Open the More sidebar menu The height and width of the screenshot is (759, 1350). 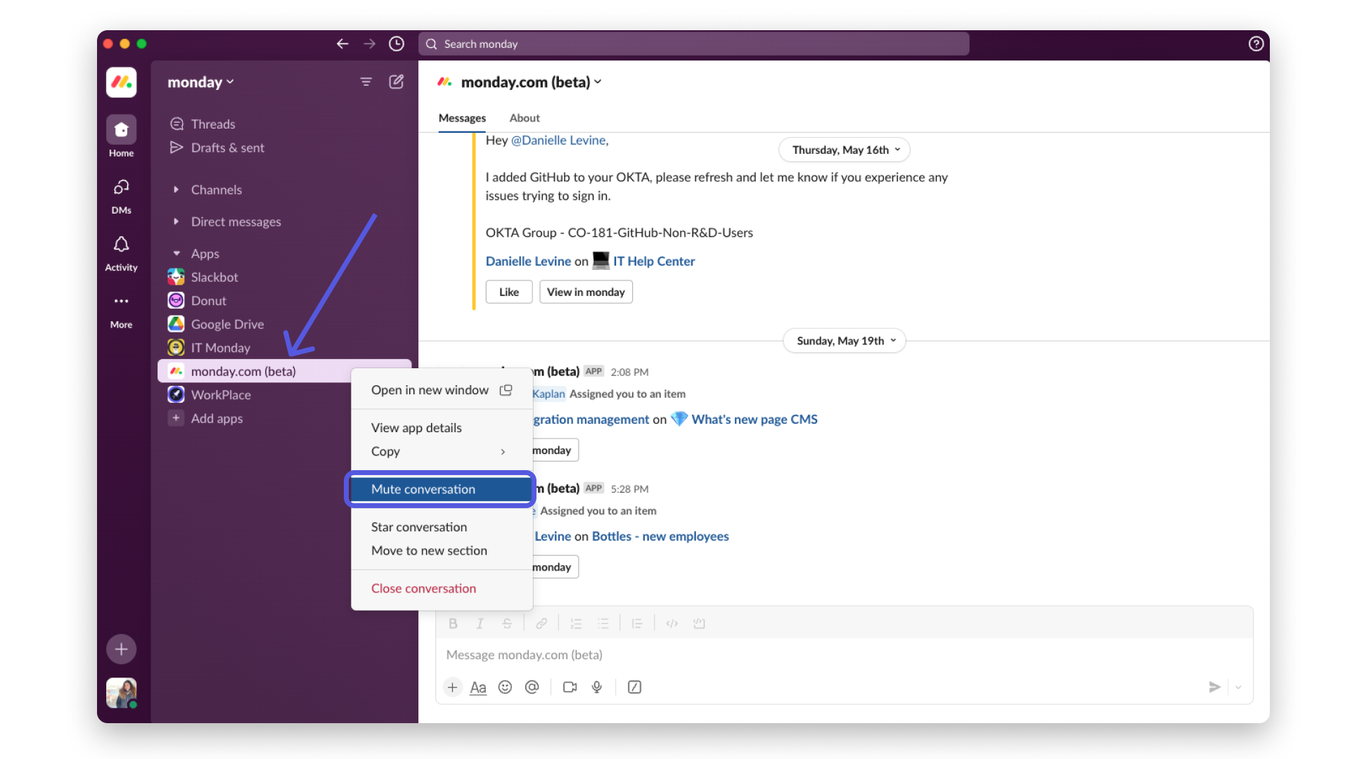(x=121, y=311)
